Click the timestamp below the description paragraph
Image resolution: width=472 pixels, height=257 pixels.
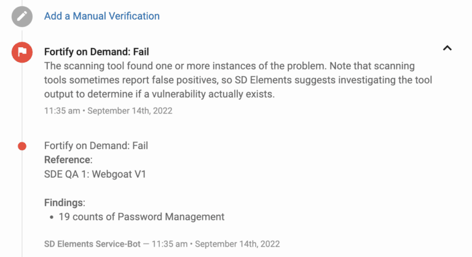pos(108,111)
